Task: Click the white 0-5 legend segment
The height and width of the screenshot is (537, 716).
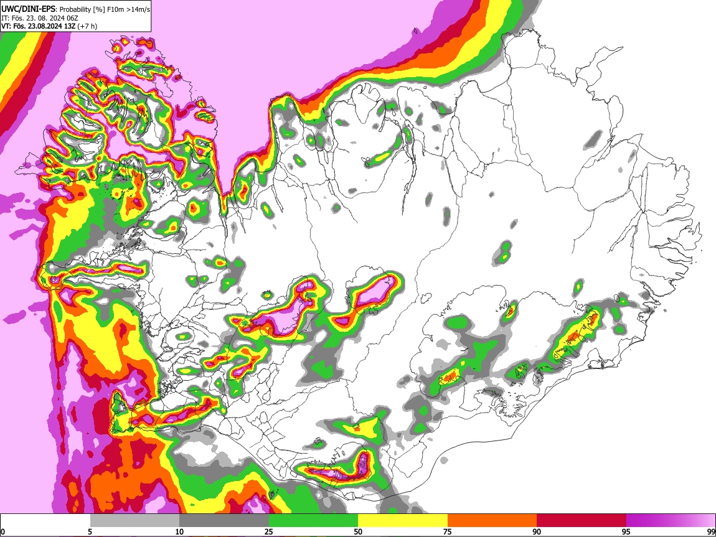Action: 45,520
